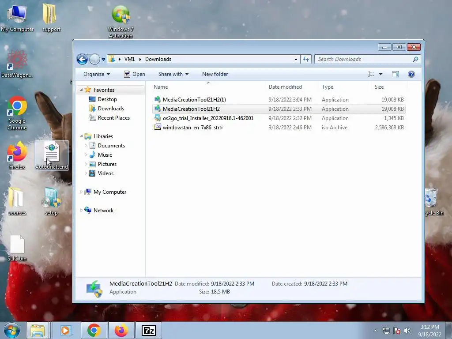Click the taskbar clock and date
This screenshot has height=339, width=452.
429,331
